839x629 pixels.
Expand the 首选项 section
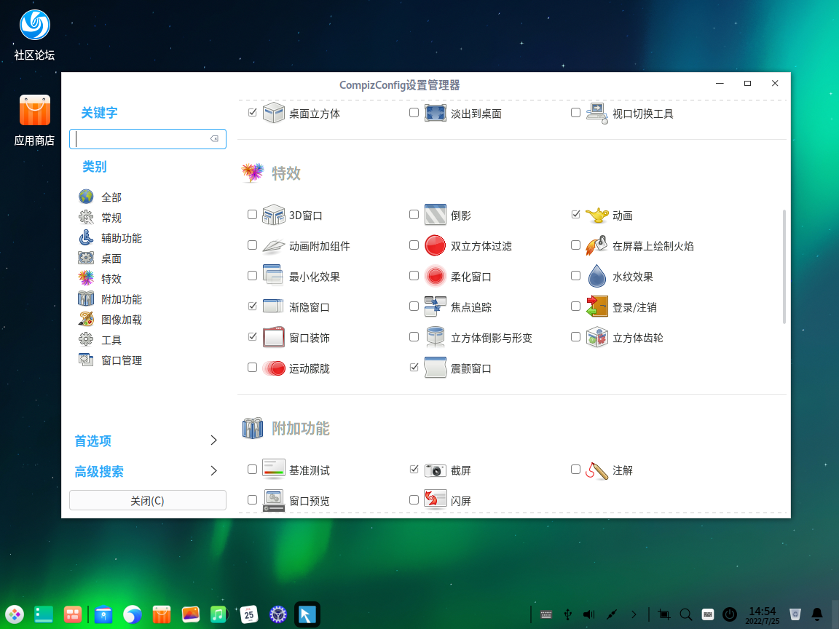click(x=146, y=441)
